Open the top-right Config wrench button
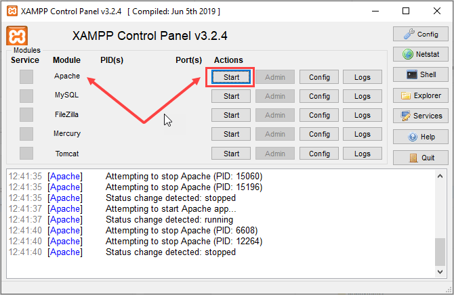Viewport: 454px width, 295px height. coord(420,34)
